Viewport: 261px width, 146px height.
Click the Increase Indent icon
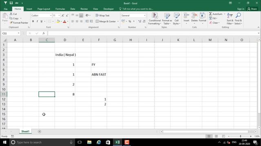(x=91, y=21)
